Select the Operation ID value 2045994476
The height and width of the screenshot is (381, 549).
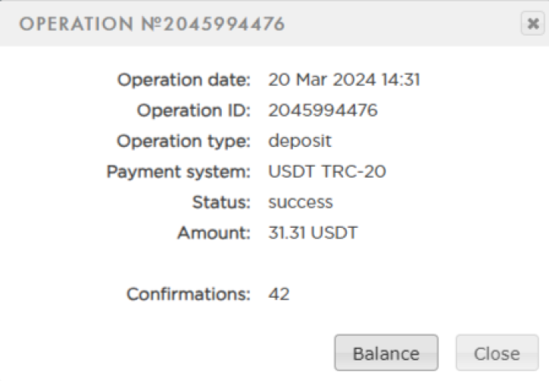(323, 110)
